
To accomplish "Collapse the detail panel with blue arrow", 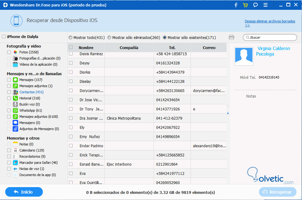I will click(x=228, y=113).
